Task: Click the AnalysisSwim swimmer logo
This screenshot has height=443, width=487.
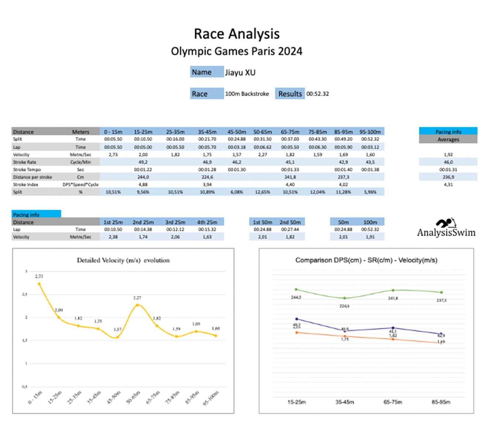Action: pyautogui.click(x=446, y=223)
